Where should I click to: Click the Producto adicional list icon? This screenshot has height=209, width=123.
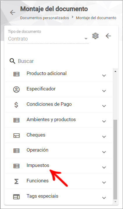17,74
